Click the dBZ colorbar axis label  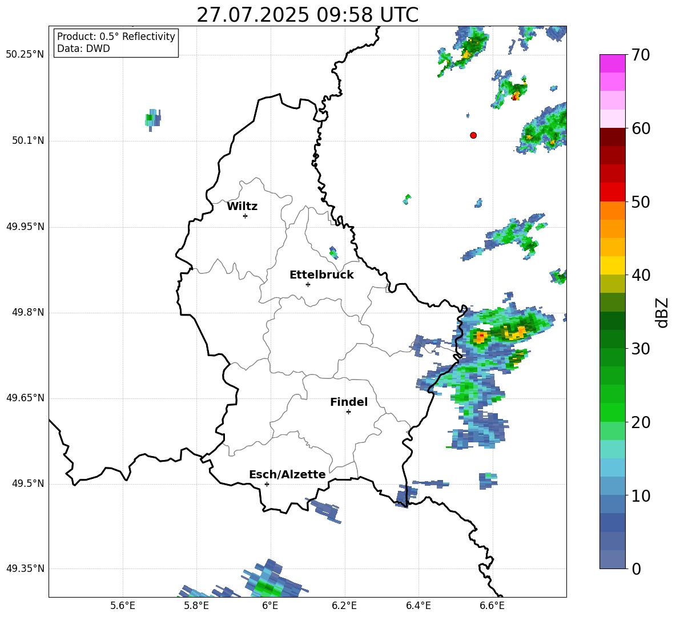663,312
